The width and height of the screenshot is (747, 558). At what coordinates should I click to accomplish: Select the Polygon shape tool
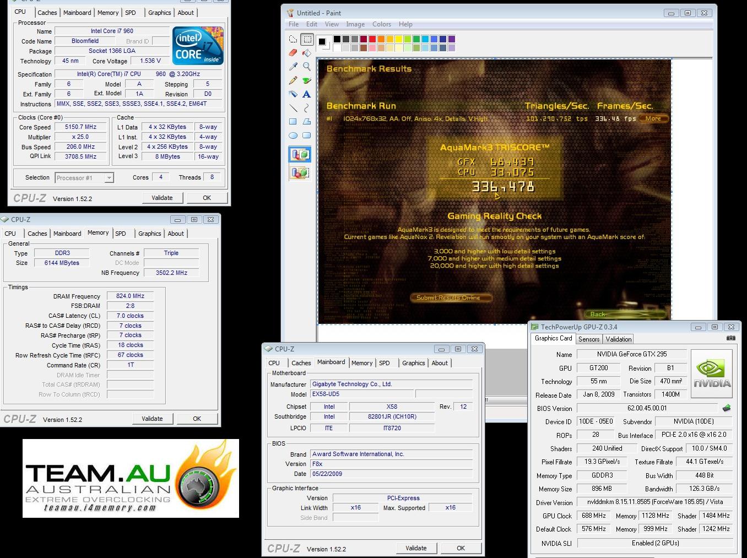307,122
